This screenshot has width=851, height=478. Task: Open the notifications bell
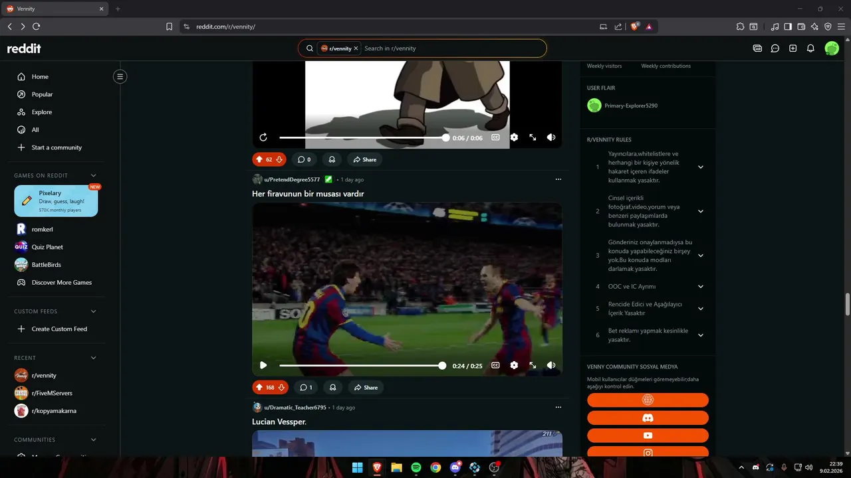810,48
